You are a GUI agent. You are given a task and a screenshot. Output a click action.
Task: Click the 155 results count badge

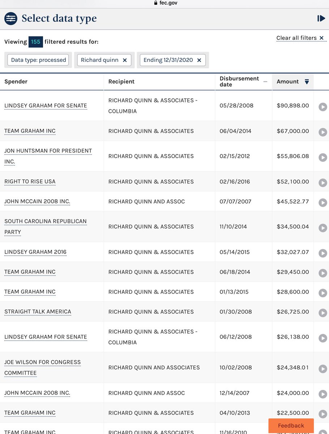point(36,42)
